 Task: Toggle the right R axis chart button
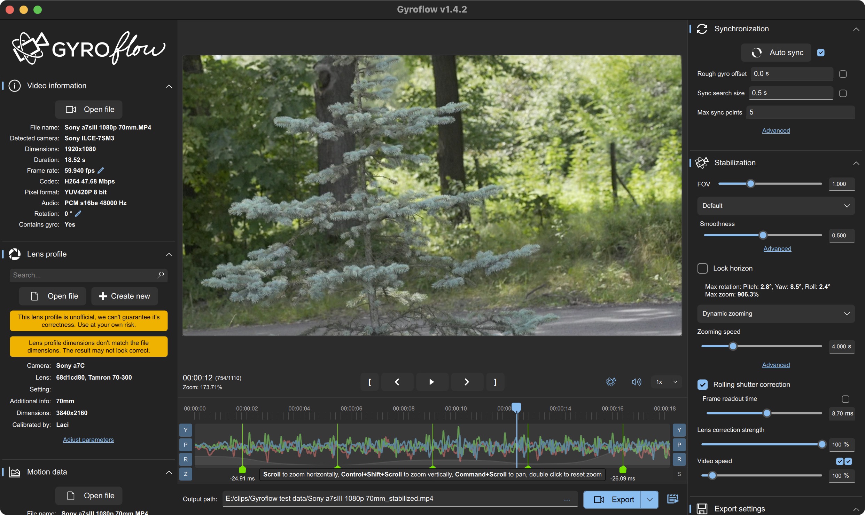pyautogui.click(x=679, y=459)
